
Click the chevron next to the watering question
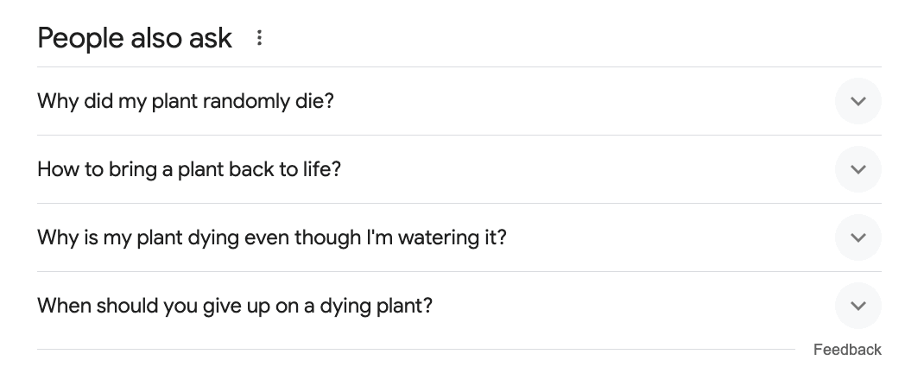point(858,237)
